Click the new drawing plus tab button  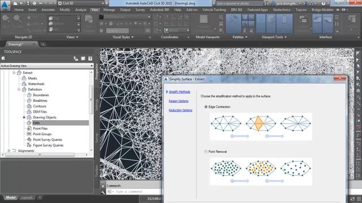[43, 45]
